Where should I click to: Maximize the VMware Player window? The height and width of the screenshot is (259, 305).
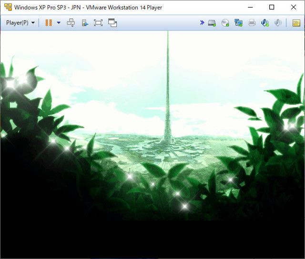coord(272,8)
